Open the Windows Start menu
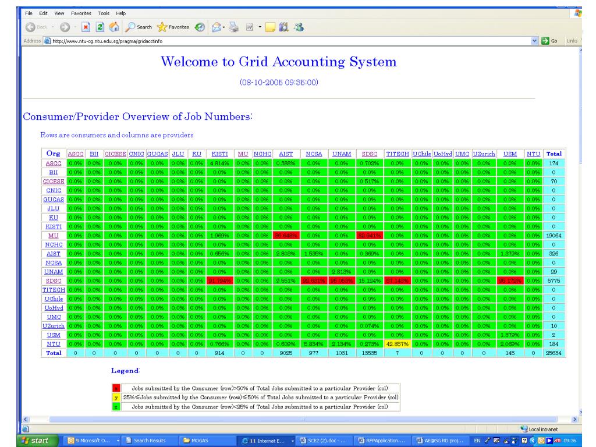 pos(38,441)
